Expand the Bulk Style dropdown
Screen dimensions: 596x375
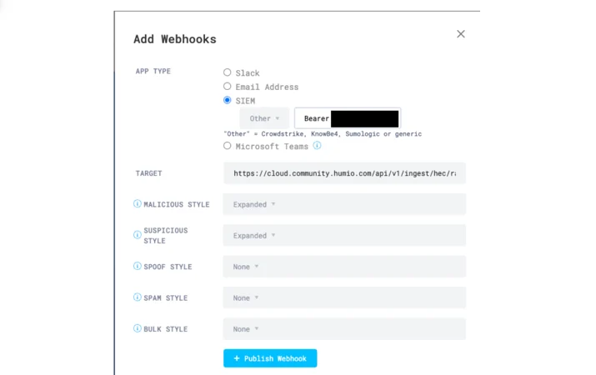tap(344, 329)
